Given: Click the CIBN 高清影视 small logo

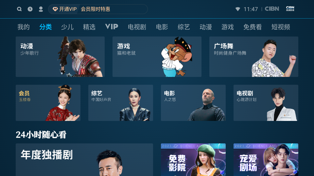Looking at the screenshot, I should tap(290, 8).
